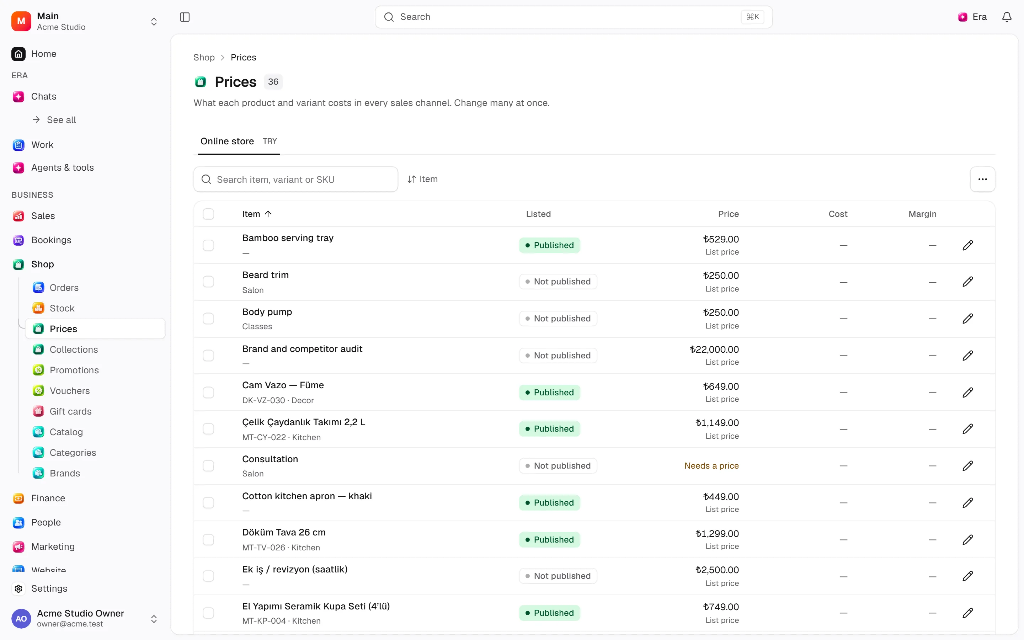Switch to the Online store tab
Image resolution: width=1024 pixels, height=640 pixels.
(x=239, y=142)
